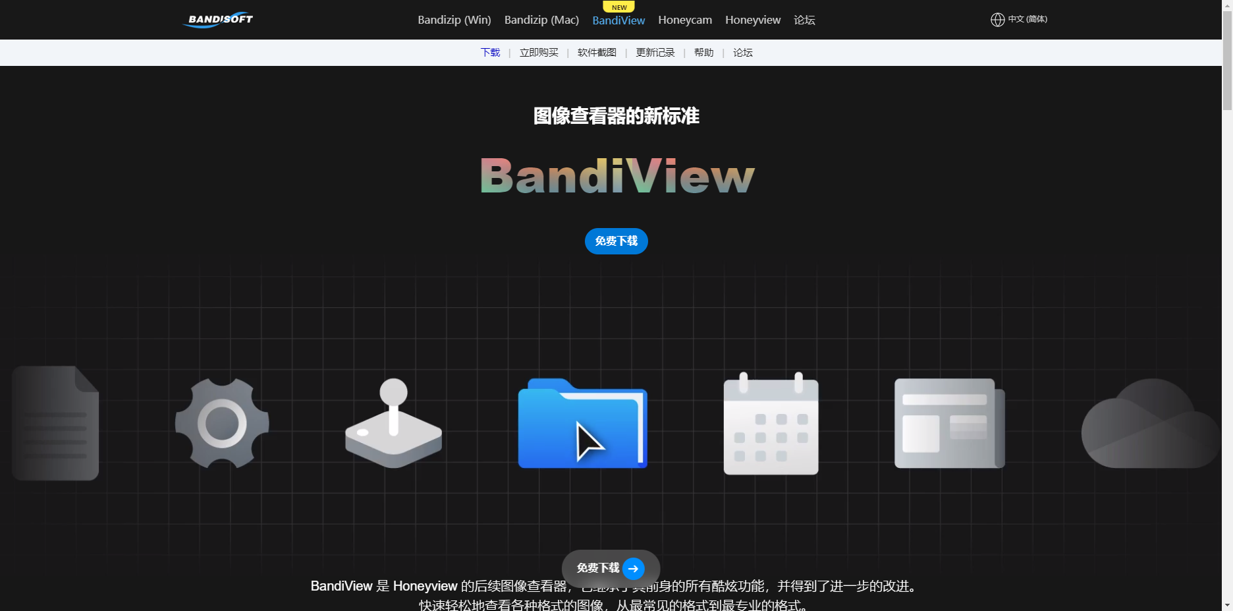Click the page vertical scrollbar thumb
This screenshot has width=1233, height=611.
pos(1227,59)
